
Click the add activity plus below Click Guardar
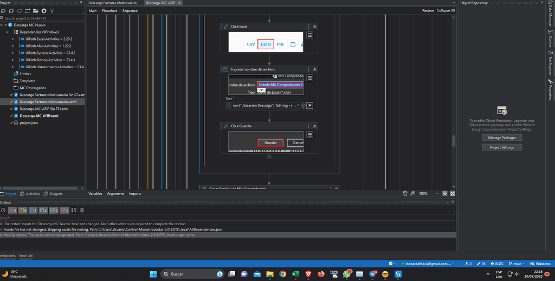point(269,157)
